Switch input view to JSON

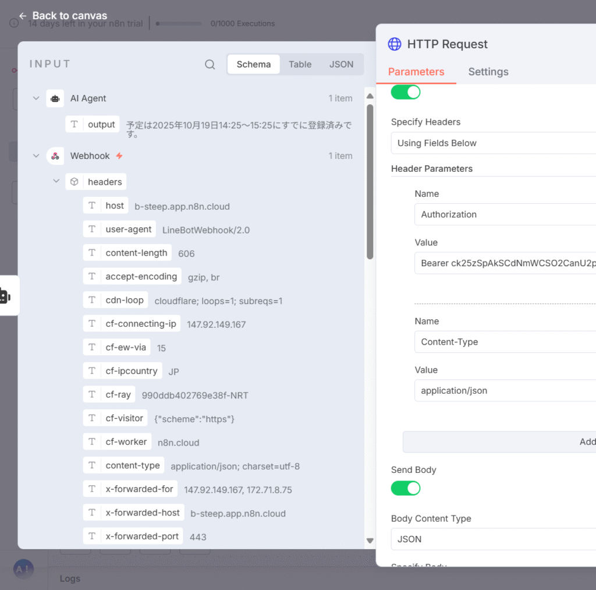click(341, 65)
